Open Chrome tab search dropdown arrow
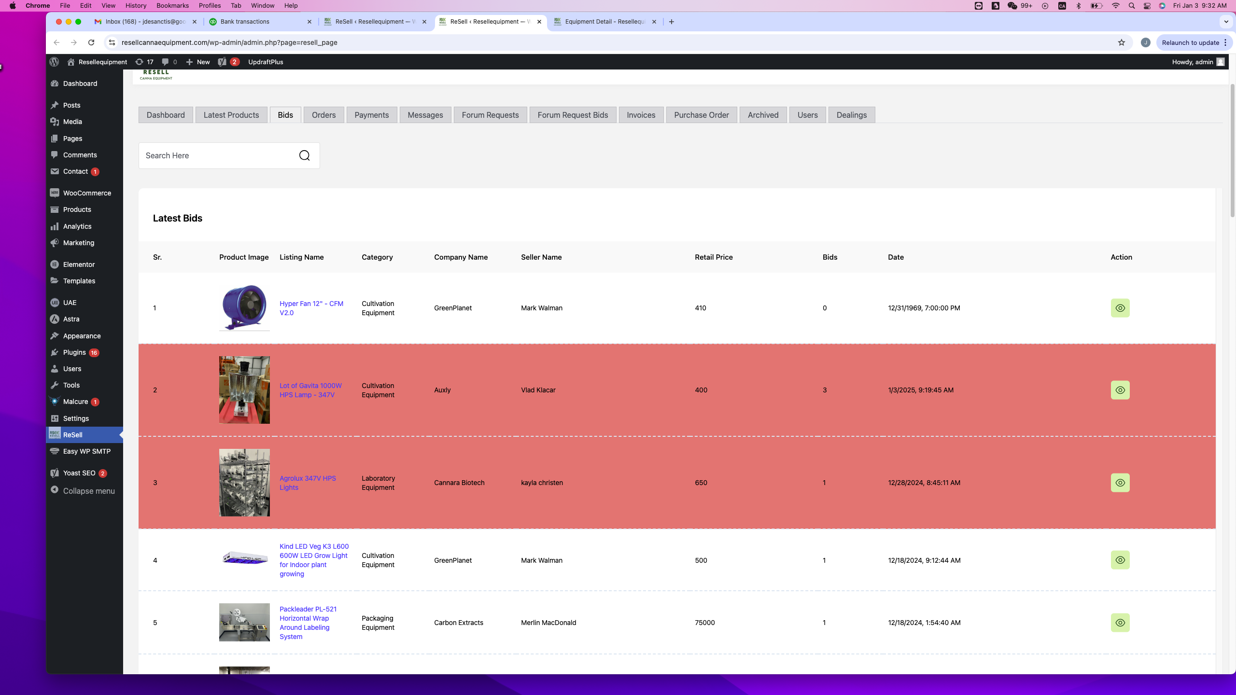1236x695 pixels. [1226, 22]
